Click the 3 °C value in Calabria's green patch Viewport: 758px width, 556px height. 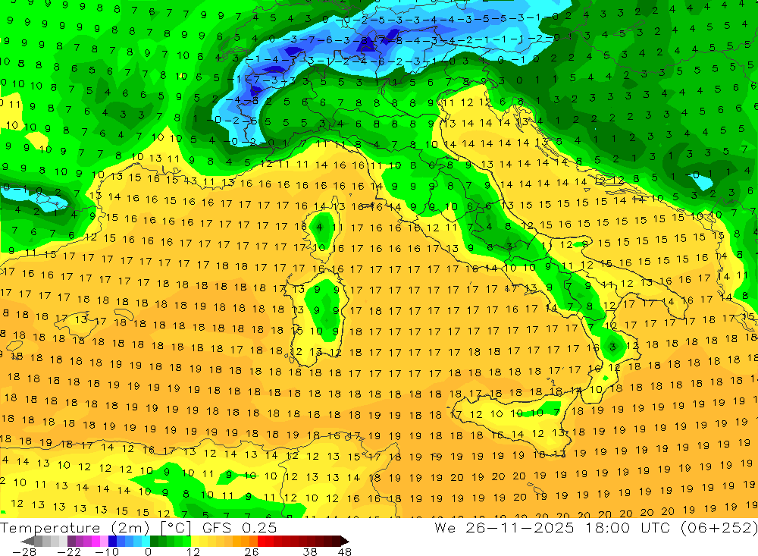click(612, 347)
